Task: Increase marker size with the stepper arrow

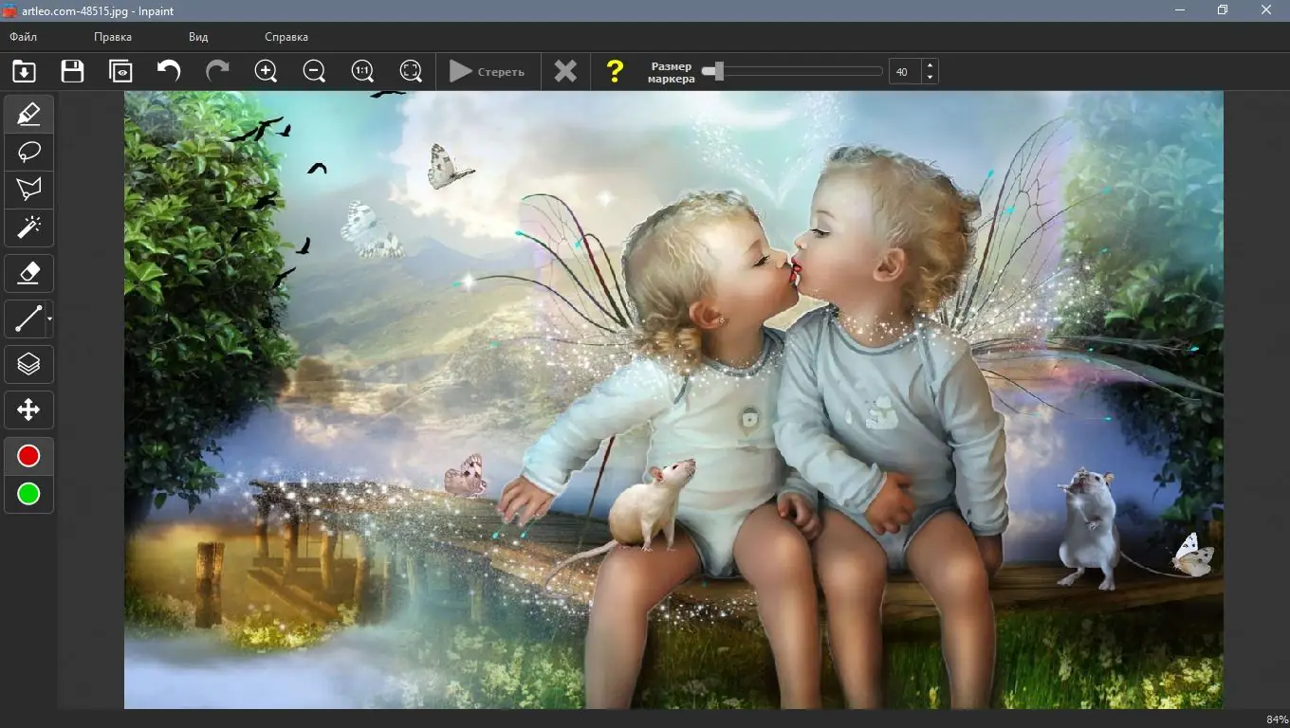Action: 930,65
